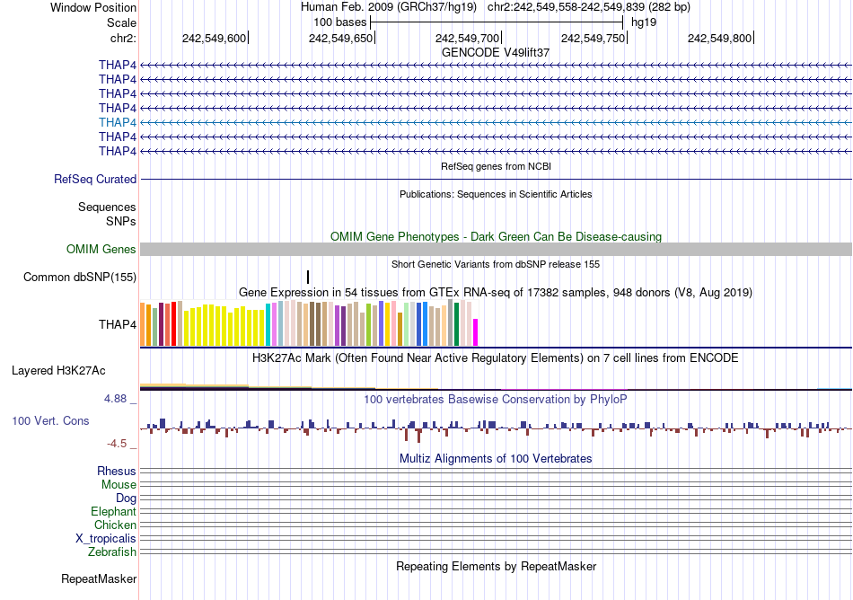Click the H3K27Ac layered signal graph
Viewport: 853px width, 600px height.
click(496, 387)
